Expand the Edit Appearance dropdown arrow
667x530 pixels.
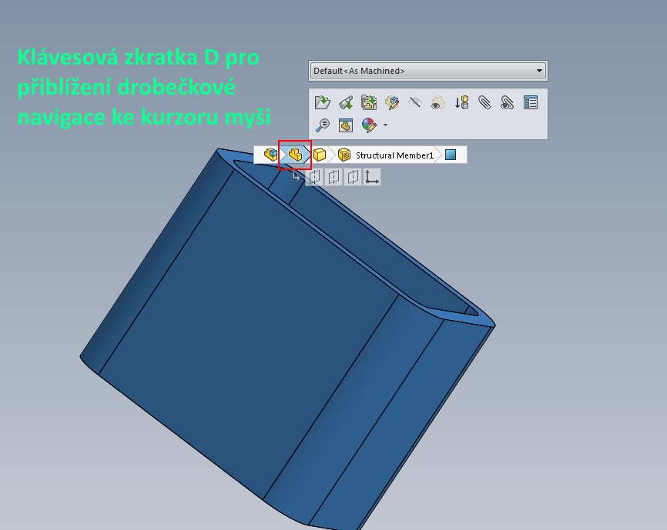385,125
